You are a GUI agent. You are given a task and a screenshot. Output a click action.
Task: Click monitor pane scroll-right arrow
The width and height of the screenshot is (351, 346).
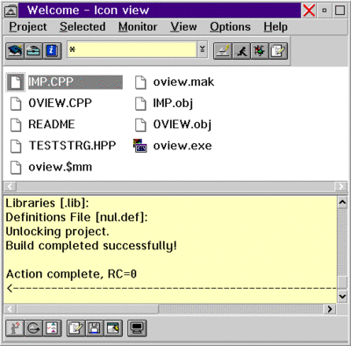[330, 309]
